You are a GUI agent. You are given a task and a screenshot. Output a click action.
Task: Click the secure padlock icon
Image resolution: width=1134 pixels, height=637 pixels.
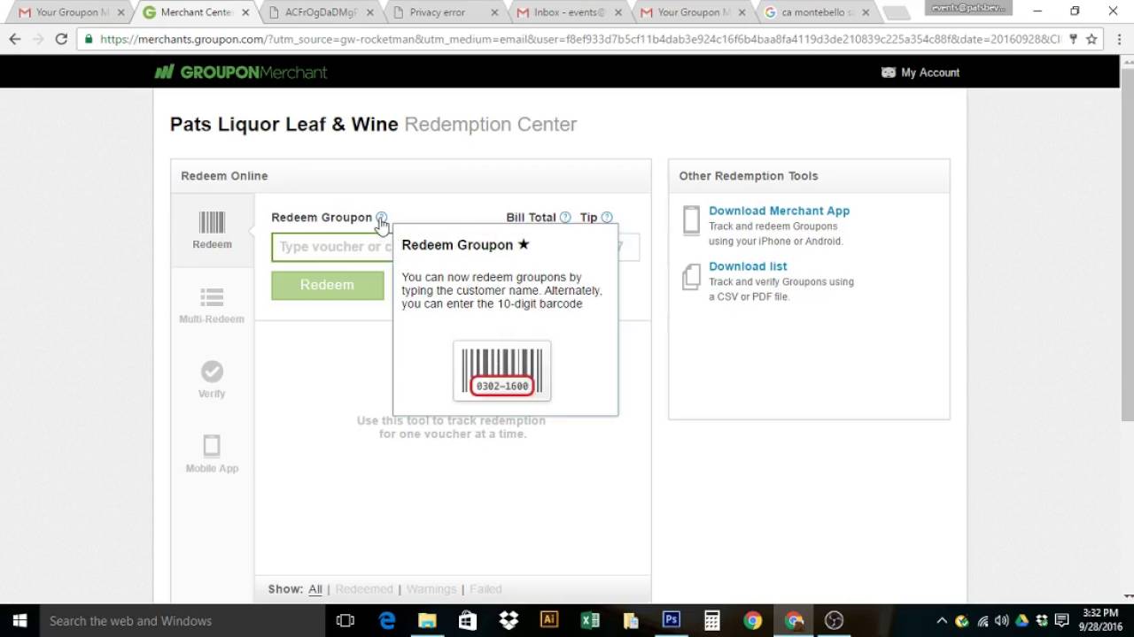tap(88, 39)
